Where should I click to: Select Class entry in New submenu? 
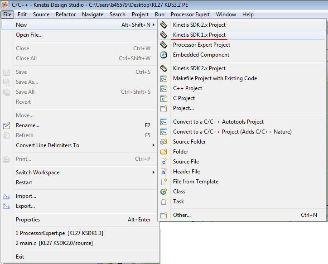coord(242,192)
